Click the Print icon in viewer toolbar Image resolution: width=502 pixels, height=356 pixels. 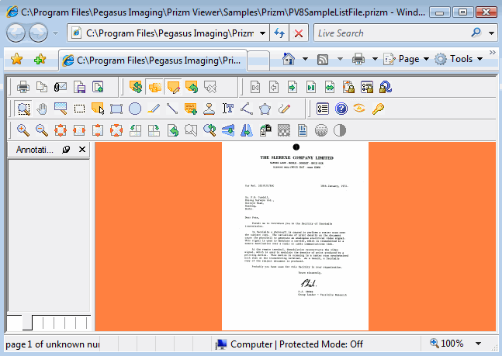[x=23, y=87]
